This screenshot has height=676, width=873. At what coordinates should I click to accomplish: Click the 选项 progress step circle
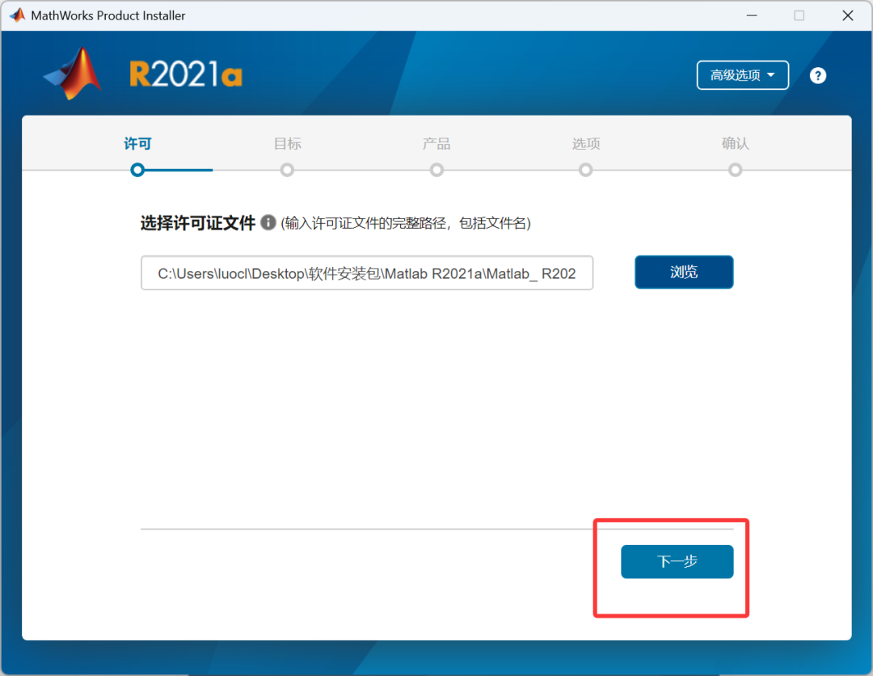click(x=586, y=170)
